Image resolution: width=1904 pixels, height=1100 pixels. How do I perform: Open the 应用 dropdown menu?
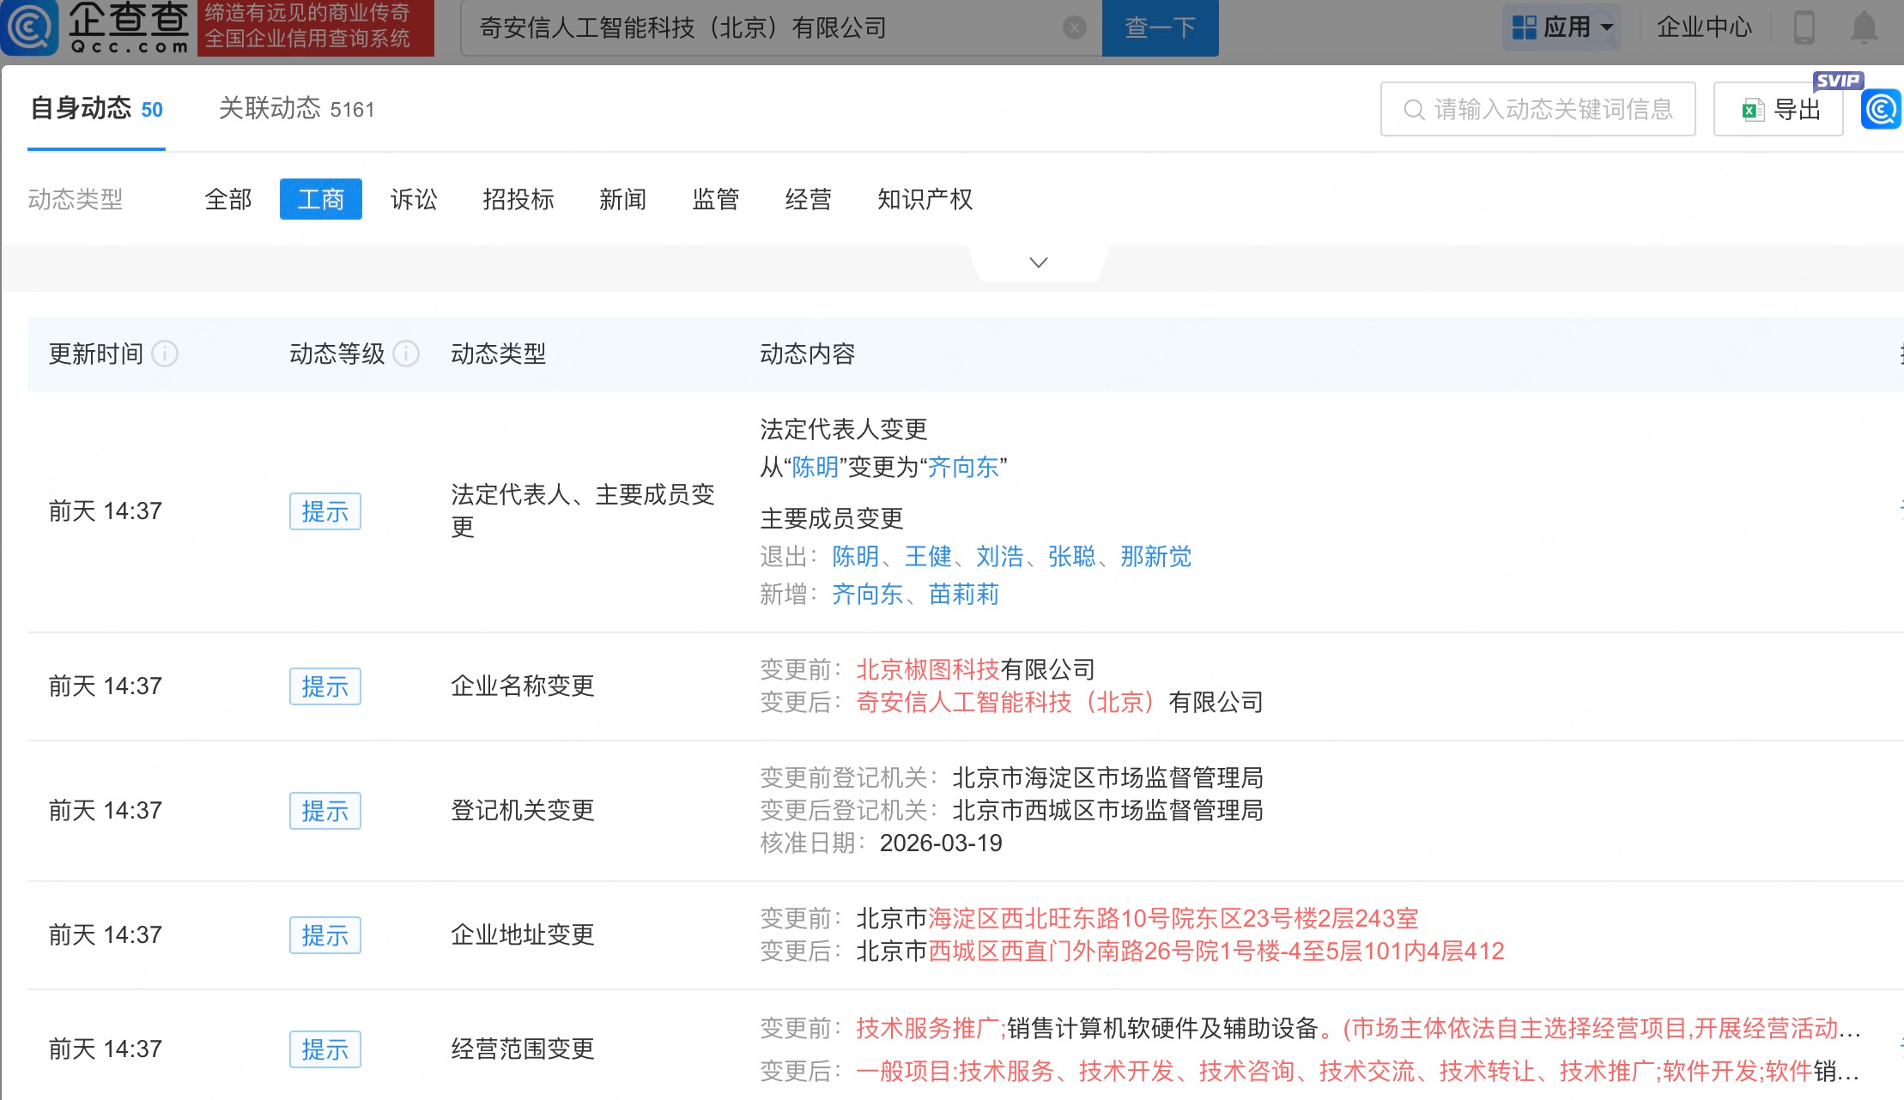pos(1562,27)
